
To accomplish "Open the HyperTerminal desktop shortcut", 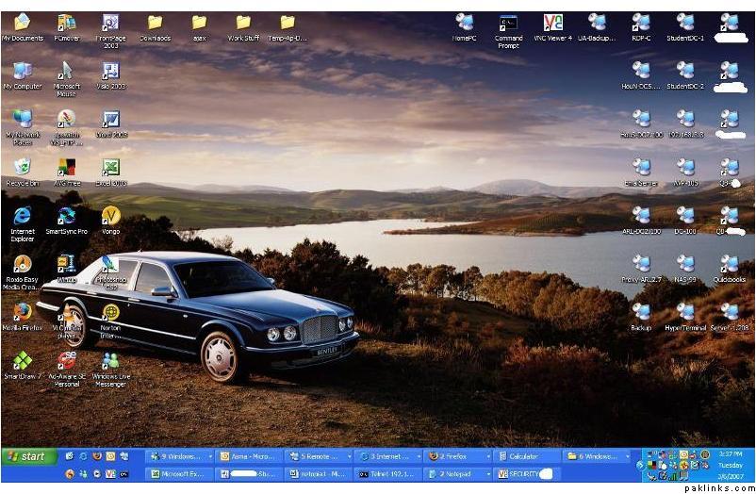I will tap(685, 312).
